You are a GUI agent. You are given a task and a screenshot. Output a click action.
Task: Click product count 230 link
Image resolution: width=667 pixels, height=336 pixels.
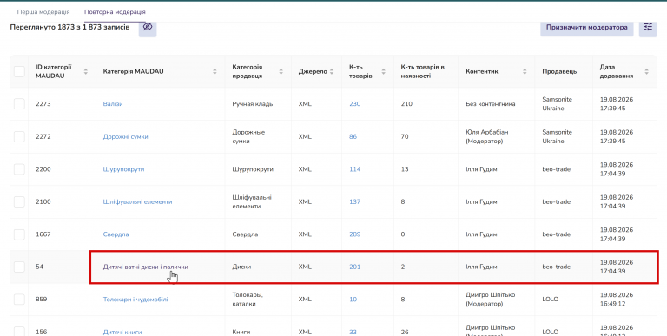(354, 104)
